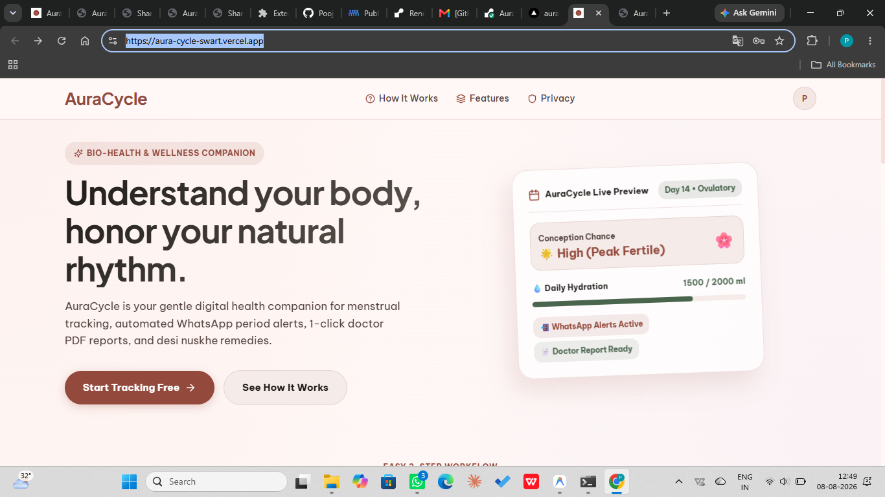The height and width of the screenshot is (497, 885).
Task: Click the High (Peak Fertile) conception card
Action: [x=637, y=243]
